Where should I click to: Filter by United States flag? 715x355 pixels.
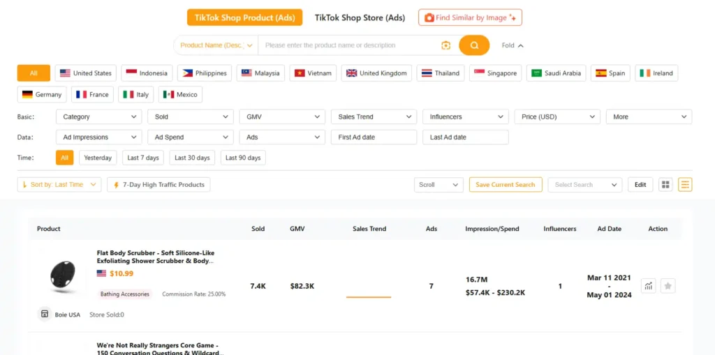click(86, 73)
